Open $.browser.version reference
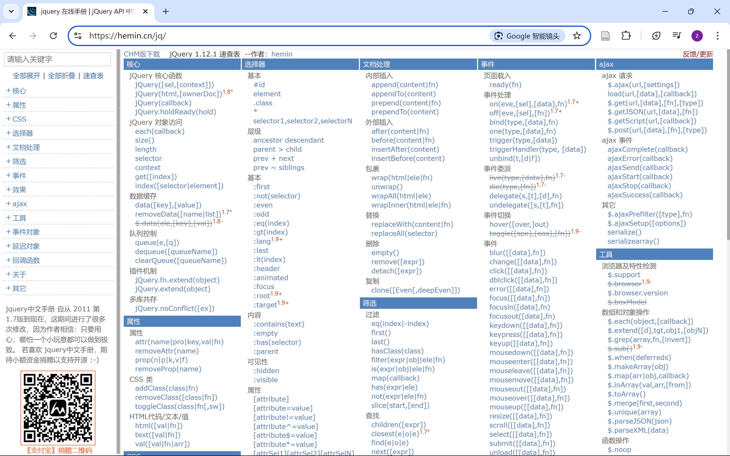Image resolution: width=730 pixels, height=456 pixels. [637, 293]
